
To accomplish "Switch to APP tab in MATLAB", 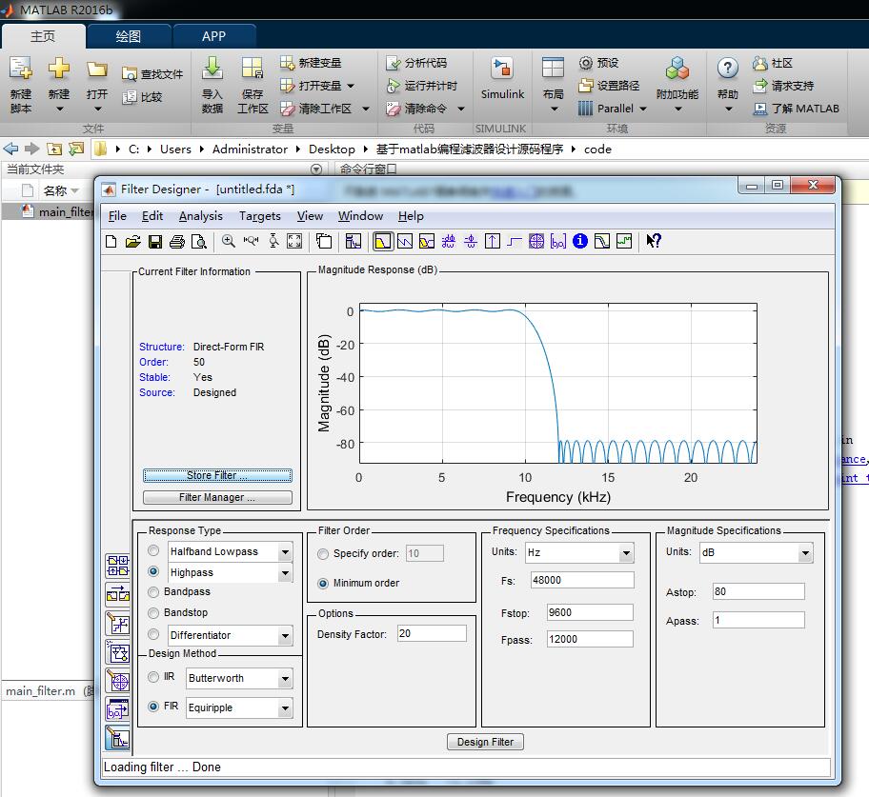I will 214,36.
